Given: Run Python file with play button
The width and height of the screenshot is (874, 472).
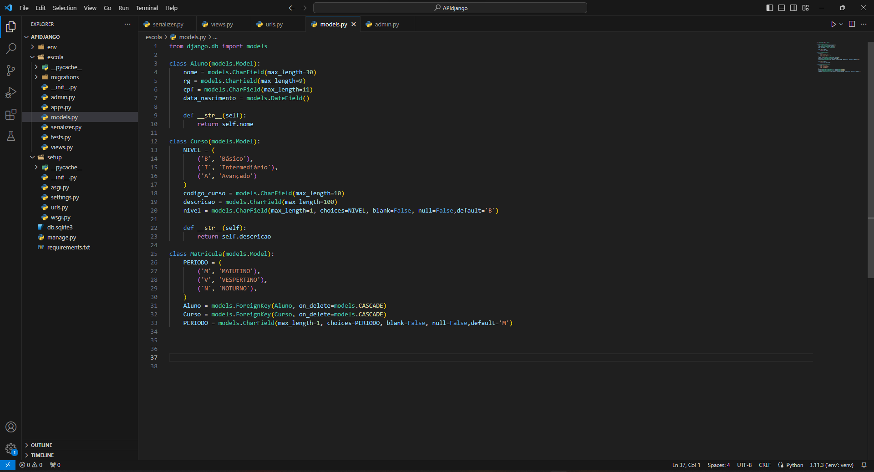Looking at the screenshot, I should [x=833, y=24].
